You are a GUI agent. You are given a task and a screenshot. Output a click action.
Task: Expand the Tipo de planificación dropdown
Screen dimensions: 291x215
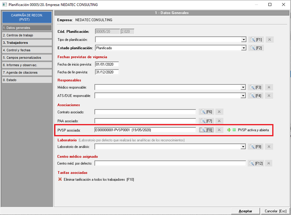[244, 39]
